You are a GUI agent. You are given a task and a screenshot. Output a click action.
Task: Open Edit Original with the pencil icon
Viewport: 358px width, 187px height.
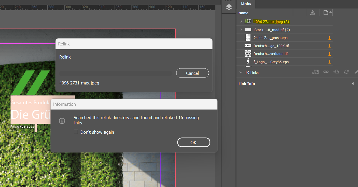click(356, 72)
